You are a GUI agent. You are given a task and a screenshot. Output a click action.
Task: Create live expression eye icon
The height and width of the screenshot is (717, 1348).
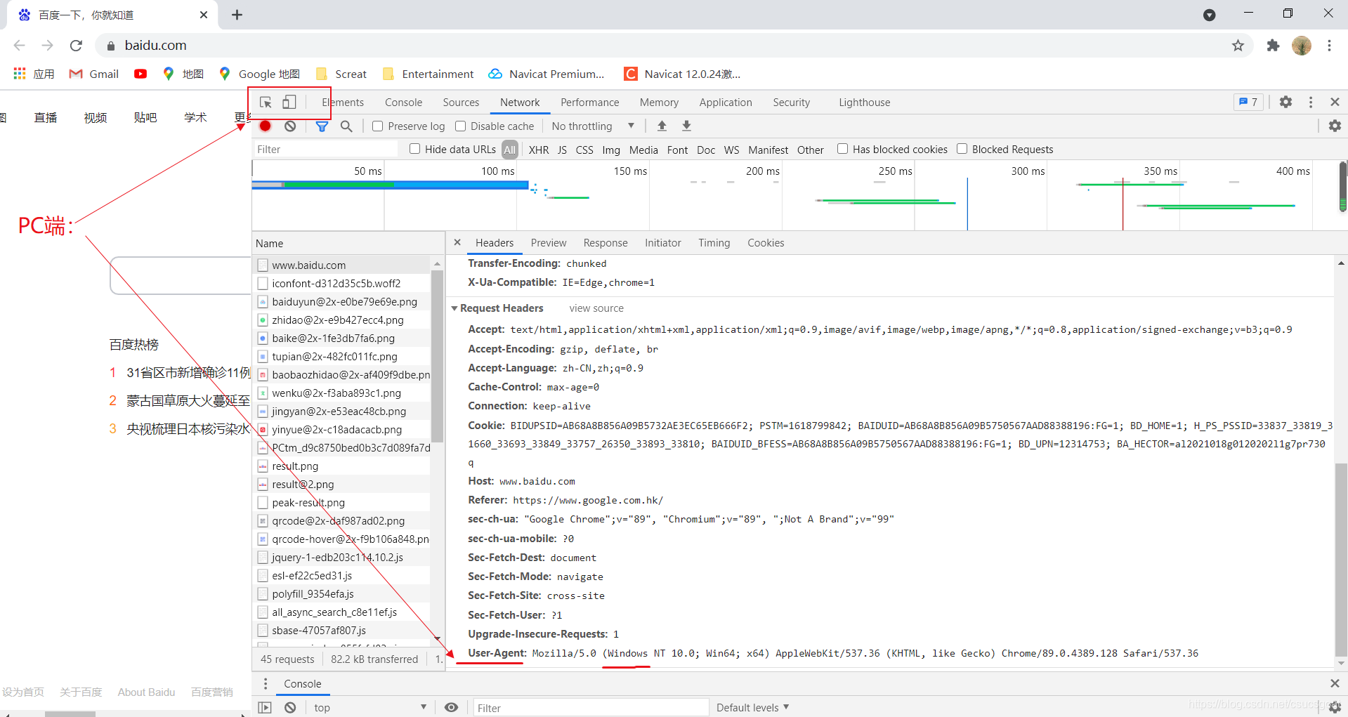pyautogui.click(x=451, y=707)
